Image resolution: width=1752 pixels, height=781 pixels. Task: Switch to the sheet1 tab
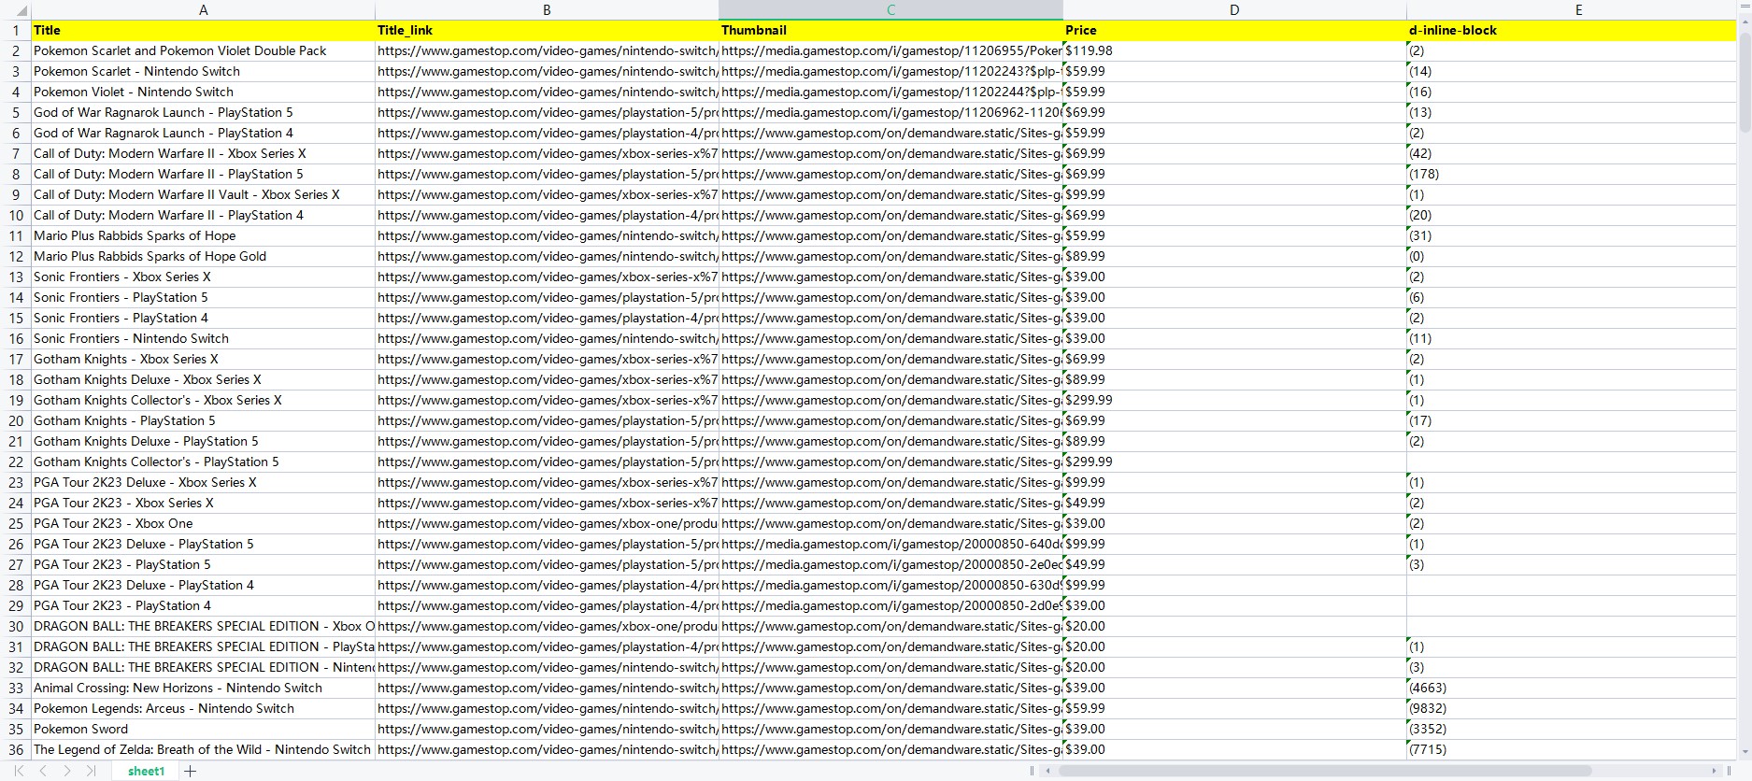[146, 771]
